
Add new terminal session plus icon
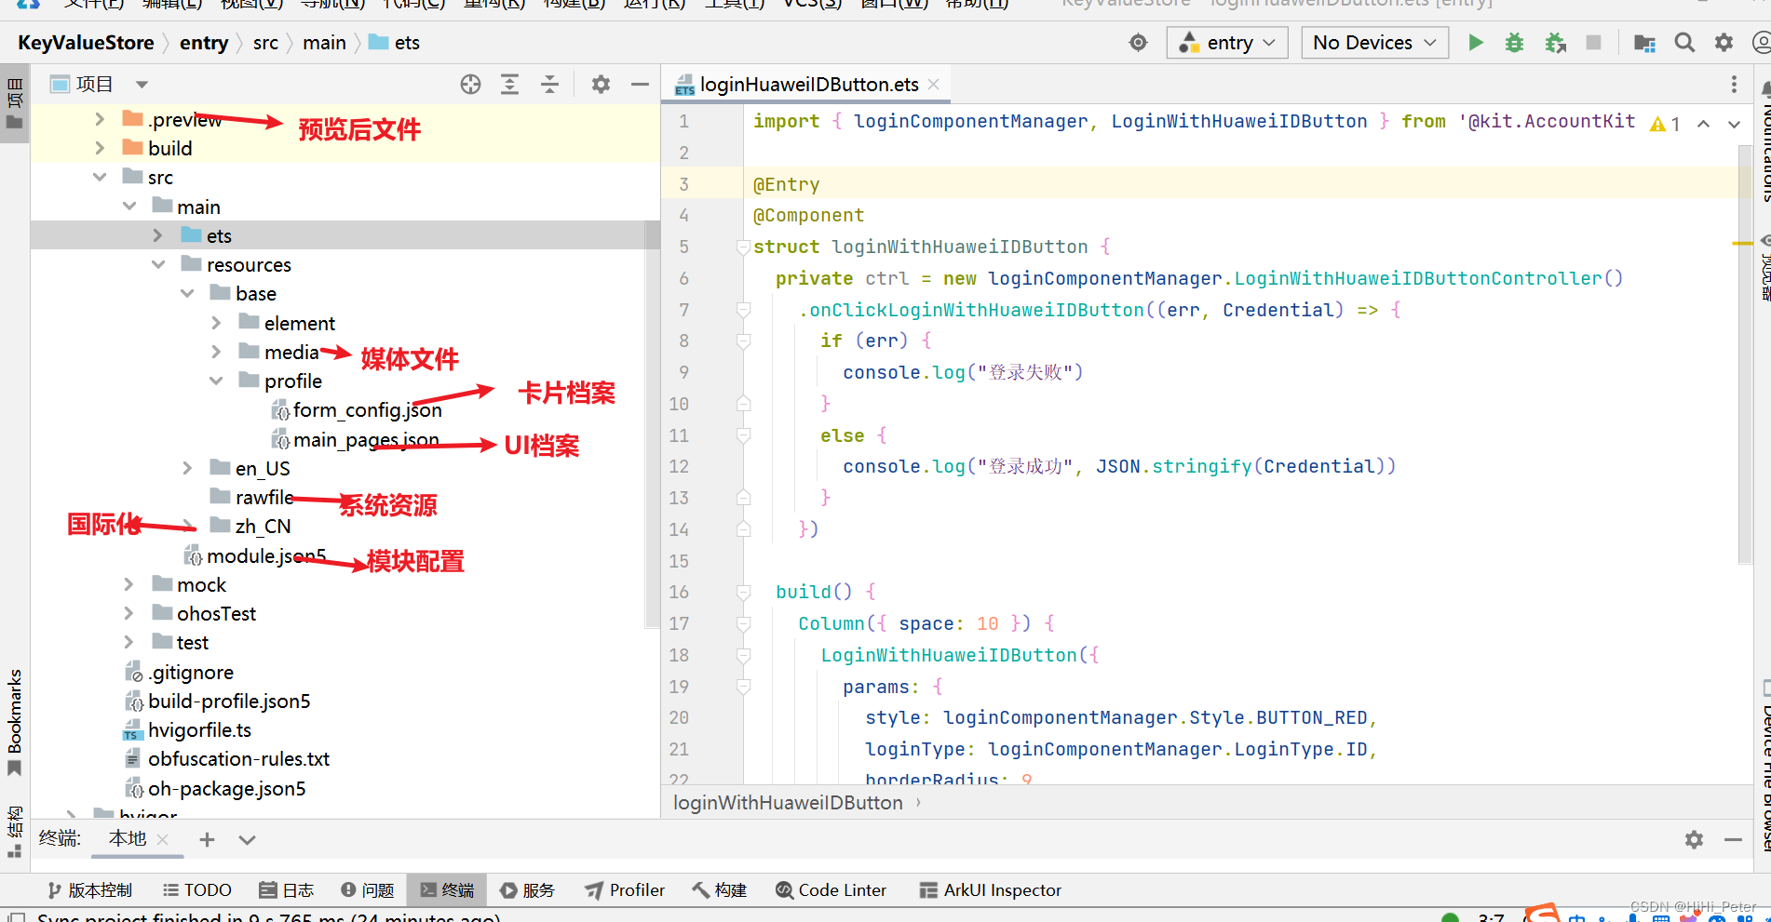click(x=207, y=840)
